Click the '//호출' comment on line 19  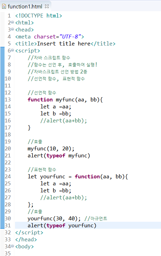click(35, 142)
